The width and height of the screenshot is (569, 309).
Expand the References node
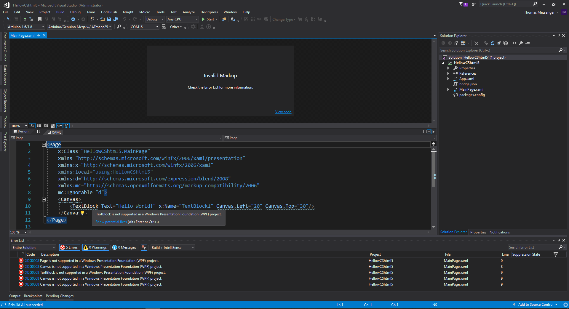[448, 73]
